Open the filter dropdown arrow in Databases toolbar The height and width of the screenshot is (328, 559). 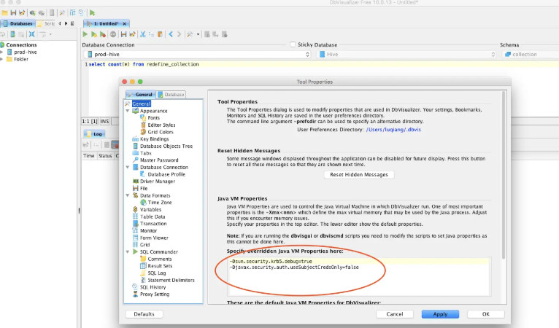click(x=50, y=34)
